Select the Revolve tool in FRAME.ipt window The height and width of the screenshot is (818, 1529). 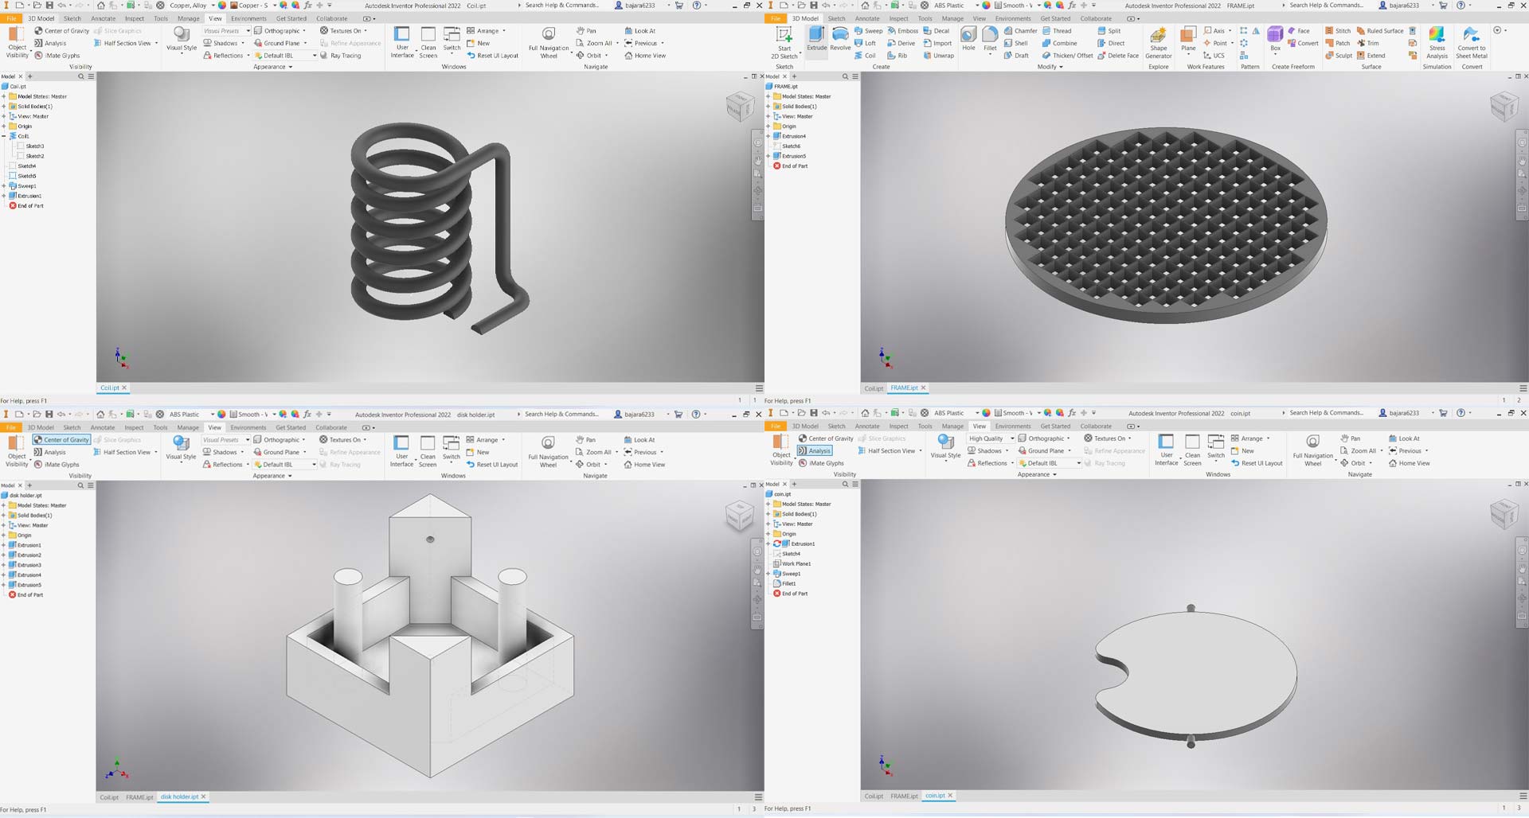click(840, 39)
